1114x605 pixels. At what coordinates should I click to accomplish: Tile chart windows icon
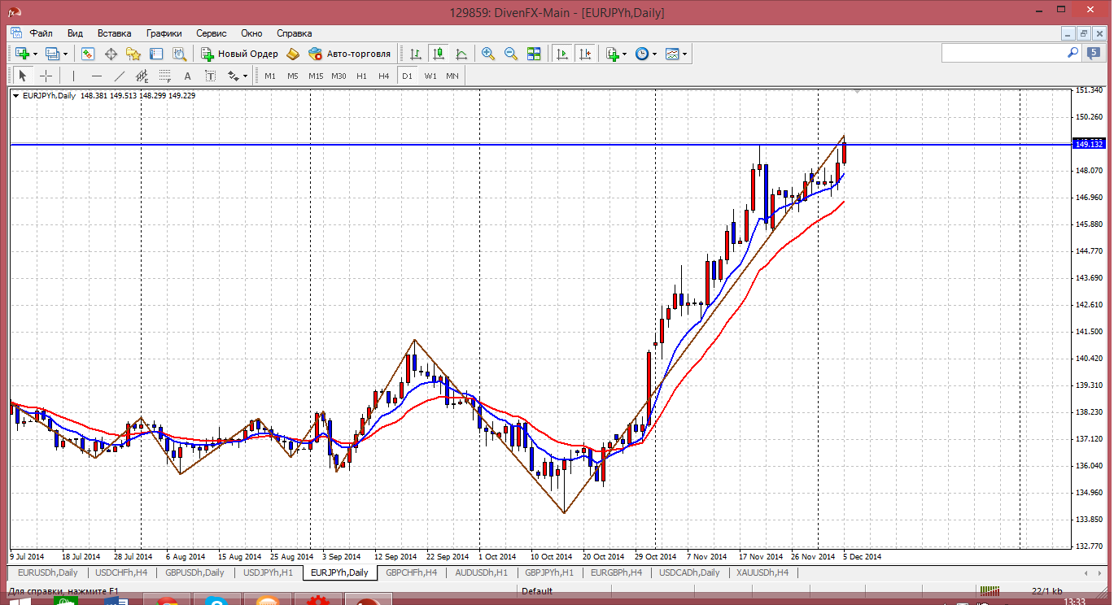coord(534,54)
